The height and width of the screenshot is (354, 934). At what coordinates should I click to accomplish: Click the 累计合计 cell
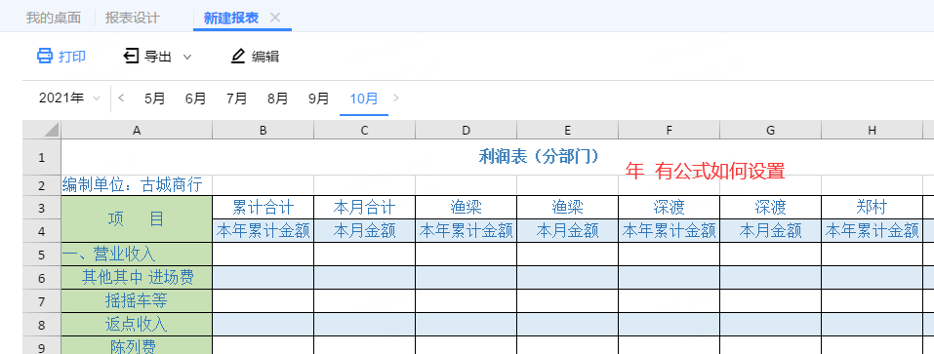pos(264,208)
